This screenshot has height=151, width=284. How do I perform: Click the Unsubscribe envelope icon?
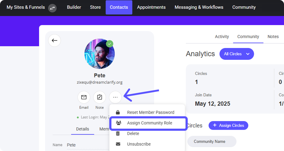(118, 144)
